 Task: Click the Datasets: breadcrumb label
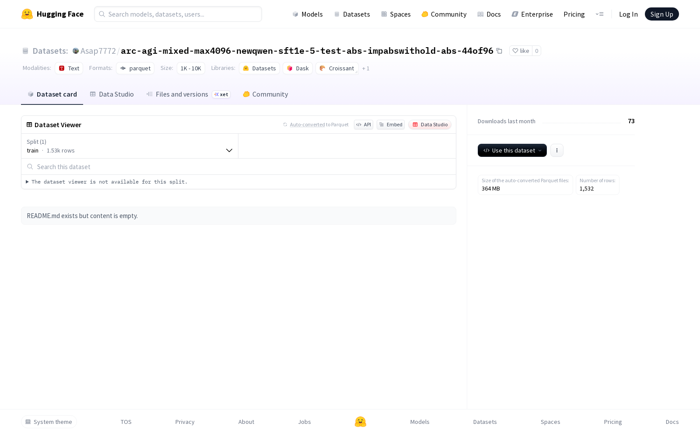50,51
